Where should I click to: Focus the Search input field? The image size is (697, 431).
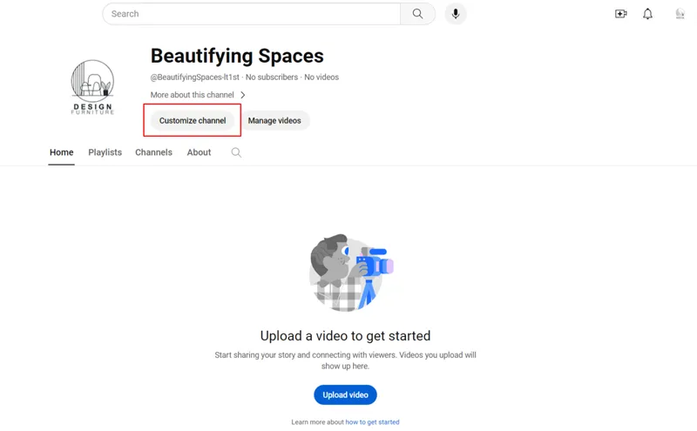(x=252, y=14)
